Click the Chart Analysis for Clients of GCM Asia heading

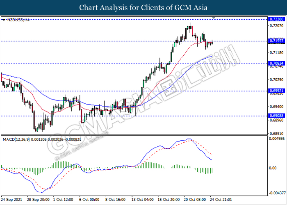pos(143,7)
